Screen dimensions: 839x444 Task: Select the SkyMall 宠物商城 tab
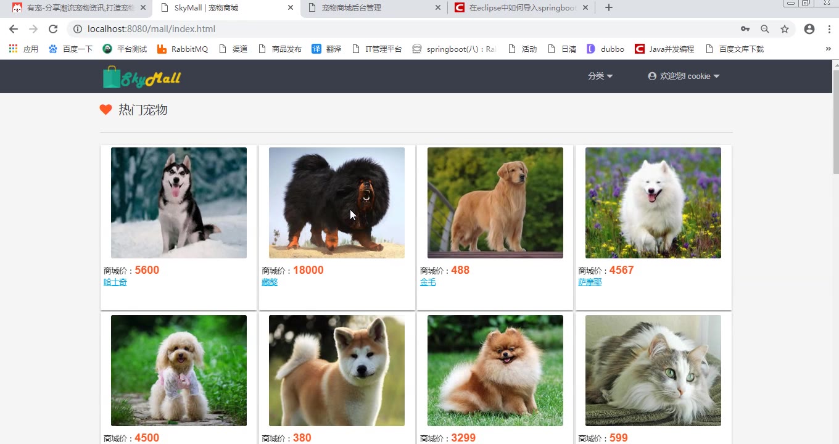[226, 8]
